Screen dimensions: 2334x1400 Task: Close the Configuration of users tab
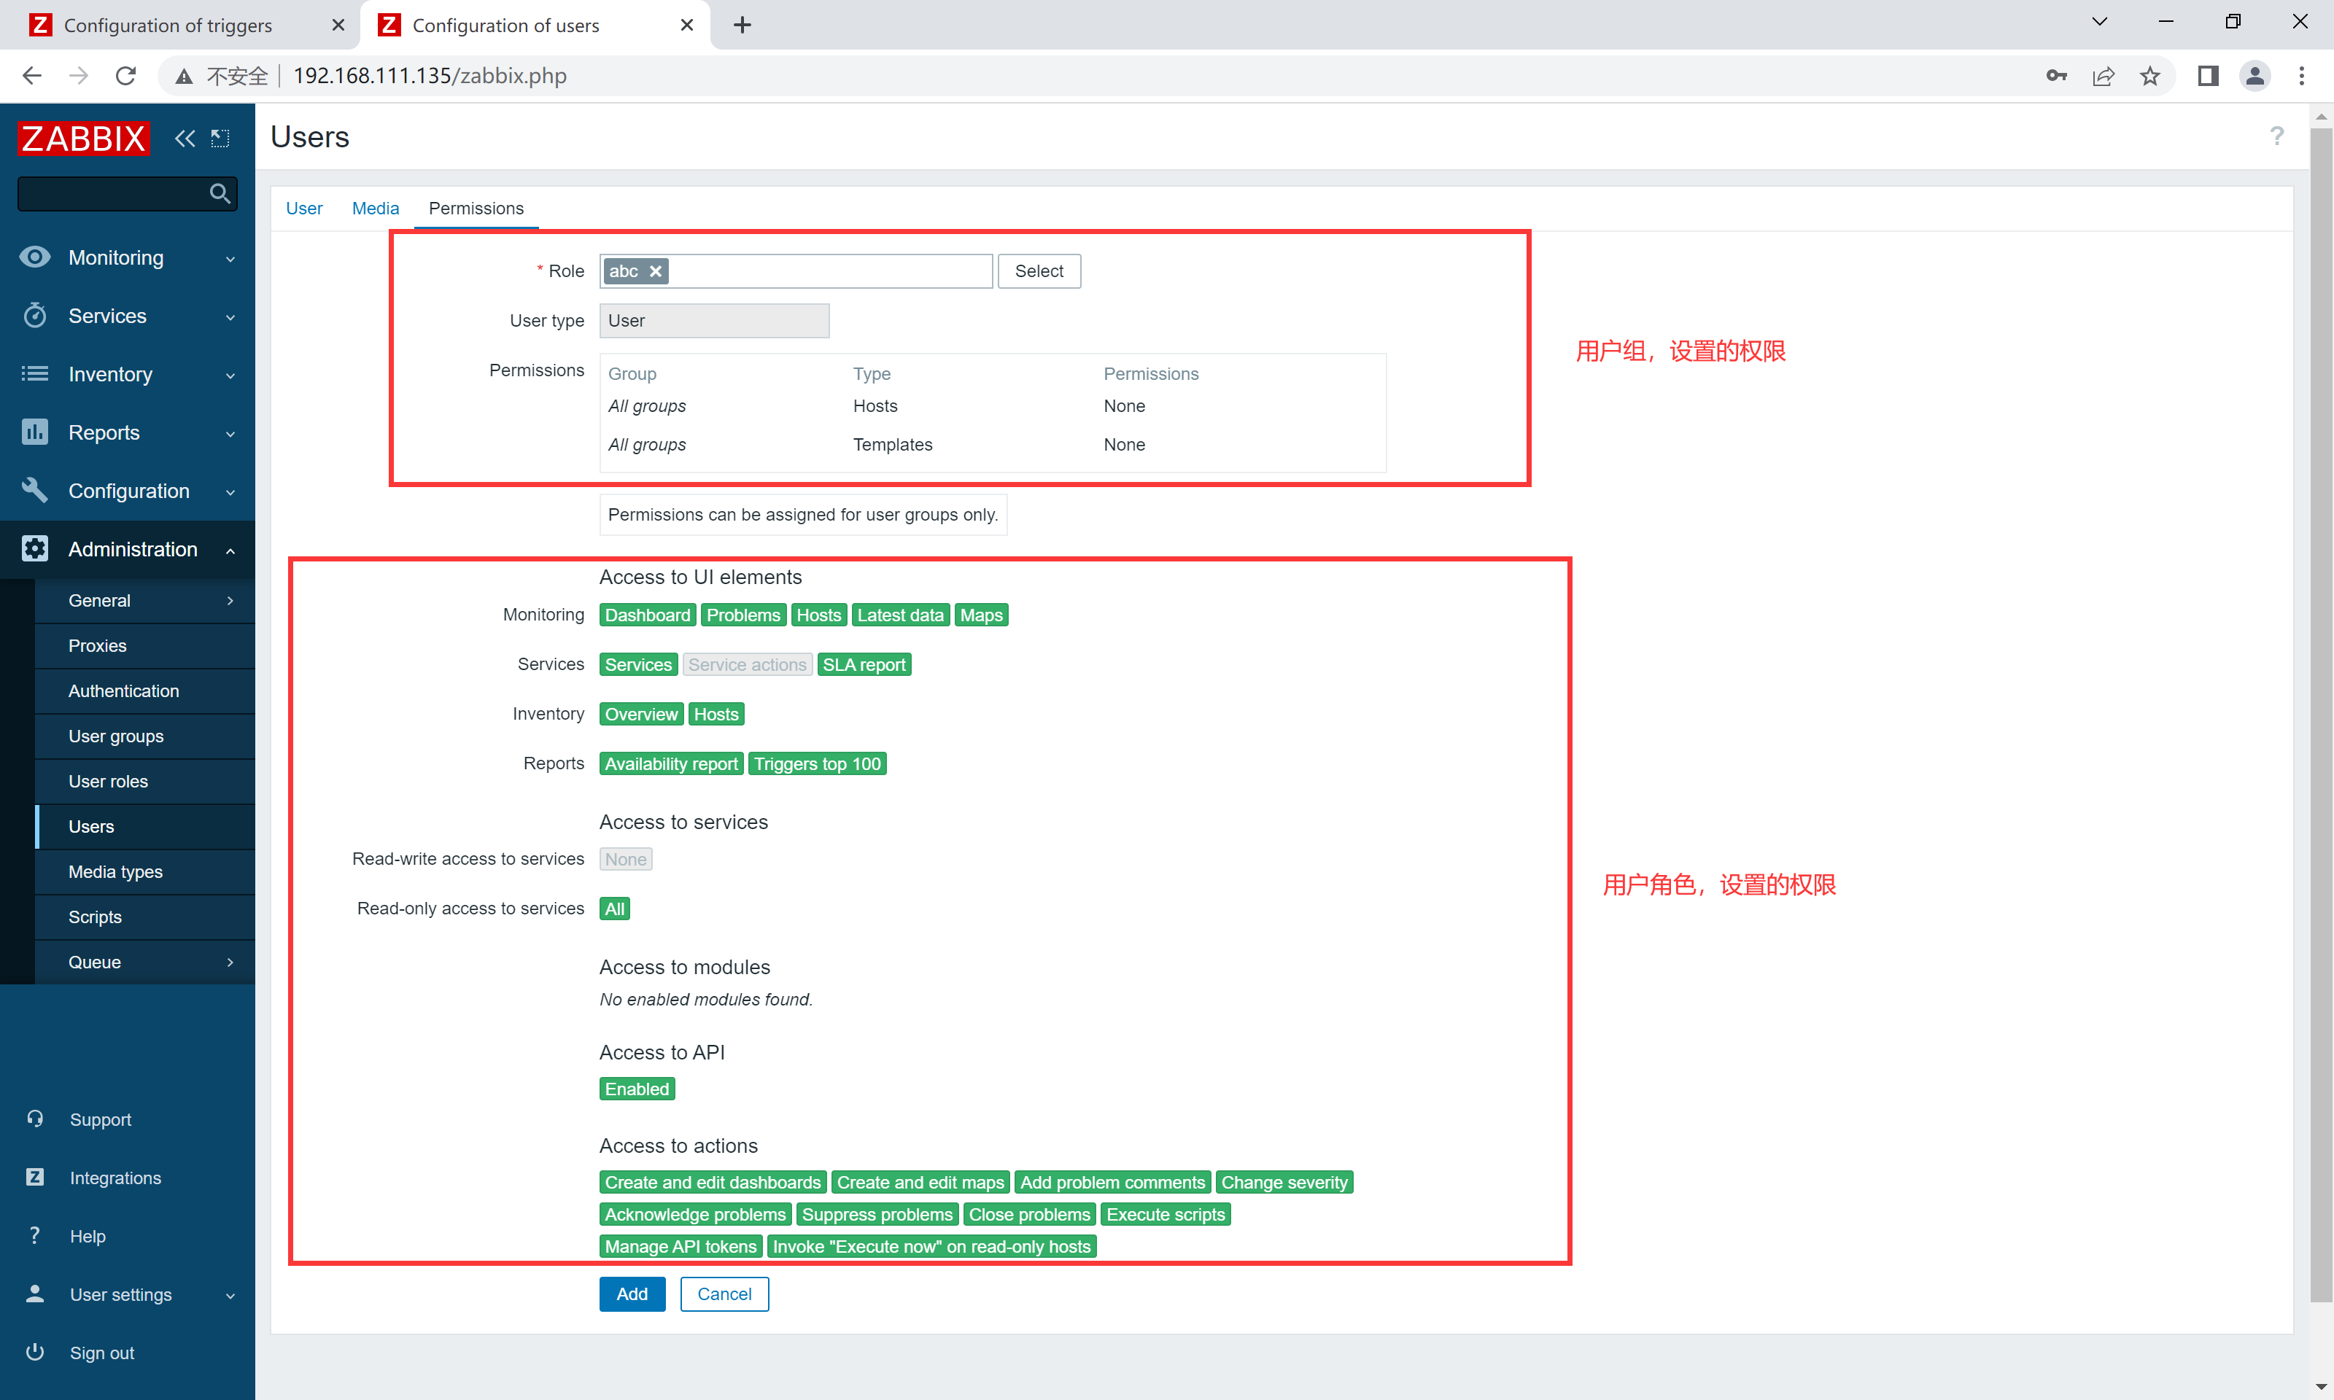687,26
